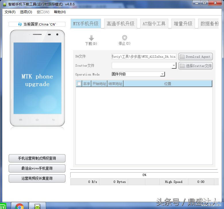Image resolution: width=224 pixels, height=209 pixels.
Task: Switch to the AT指令工具 tab
Action: tap(154, 24)
